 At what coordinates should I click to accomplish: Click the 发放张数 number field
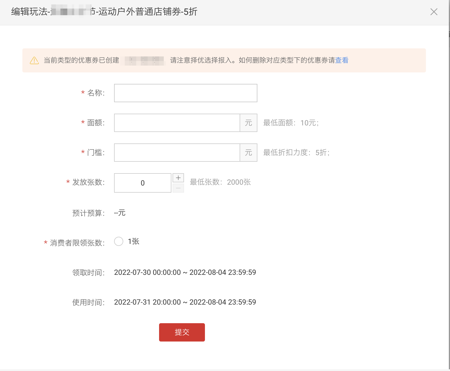143,183
